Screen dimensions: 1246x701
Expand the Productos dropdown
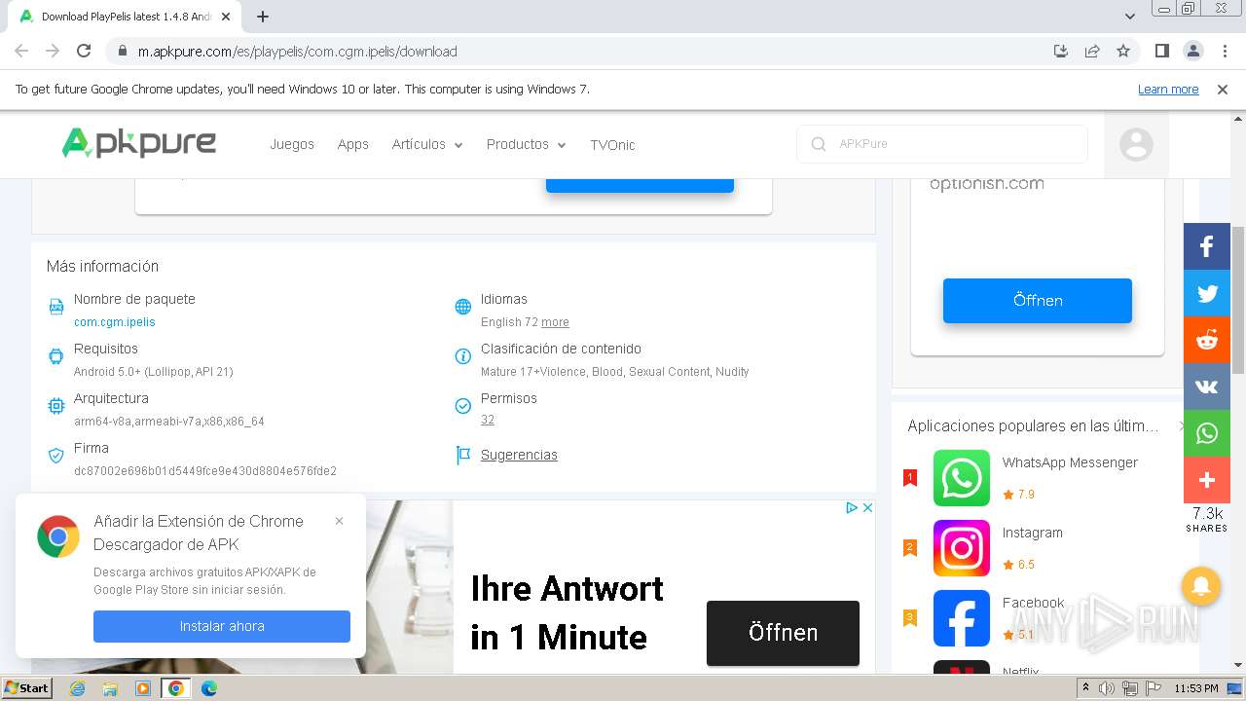coord(526,144)
